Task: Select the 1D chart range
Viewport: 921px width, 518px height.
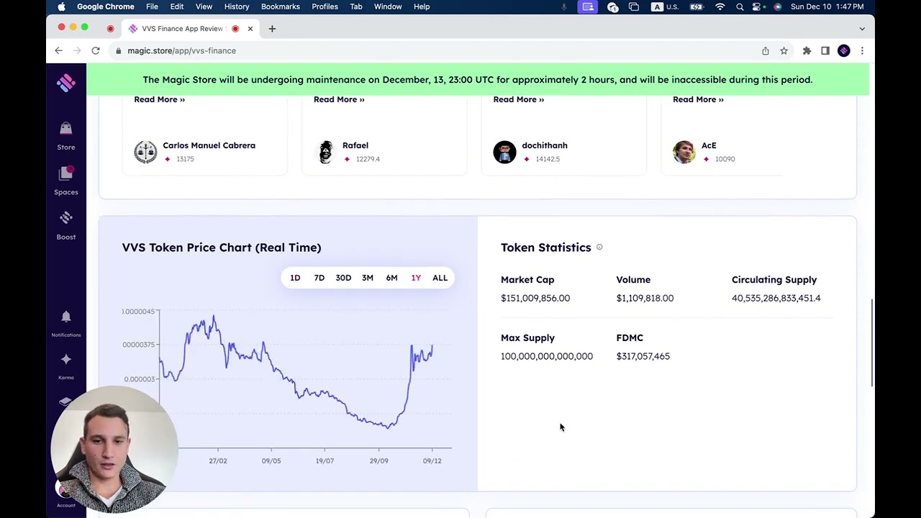Action: click(x=295, y=278)
